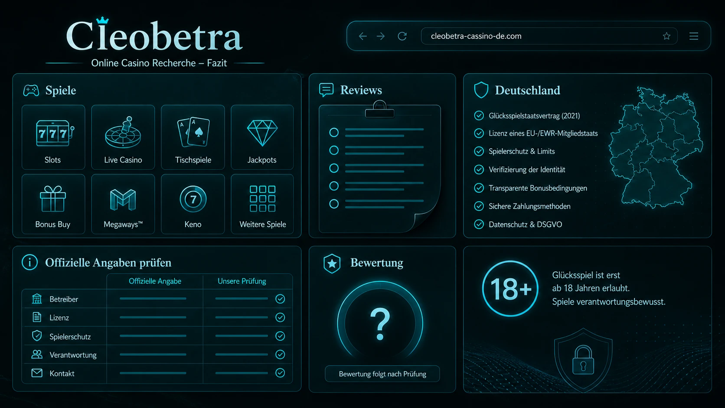Toggle the Betreiber row verification check
This screenshot has height=408, width=725.
coord(280,299)
